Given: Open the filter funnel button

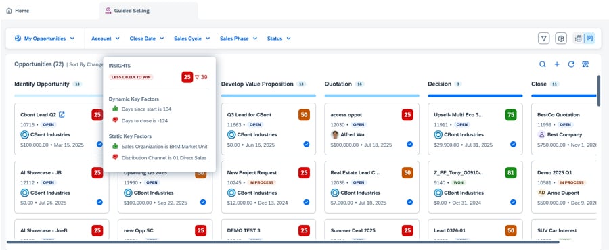Looking at the screenshot, I should (x=544, y=39).
